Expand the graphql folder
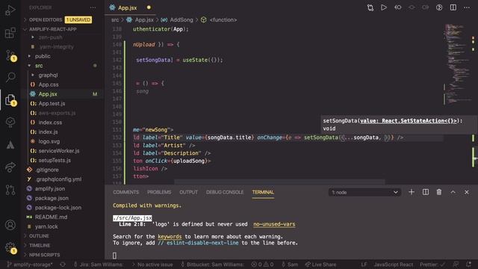The height and width of the screenshot is (269, 478). coord(48,75)
